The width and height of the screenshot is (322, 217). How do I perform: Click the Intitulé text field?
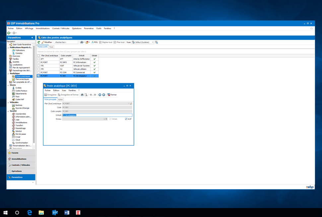(x=97, y=115)
